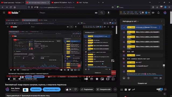
Task: Click Сховати чат to hide chat
Action: click(142, 83)
